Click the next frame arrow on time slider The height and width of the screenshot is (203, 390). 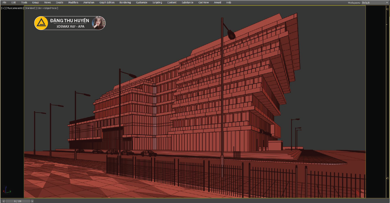[x=32, y=201]
